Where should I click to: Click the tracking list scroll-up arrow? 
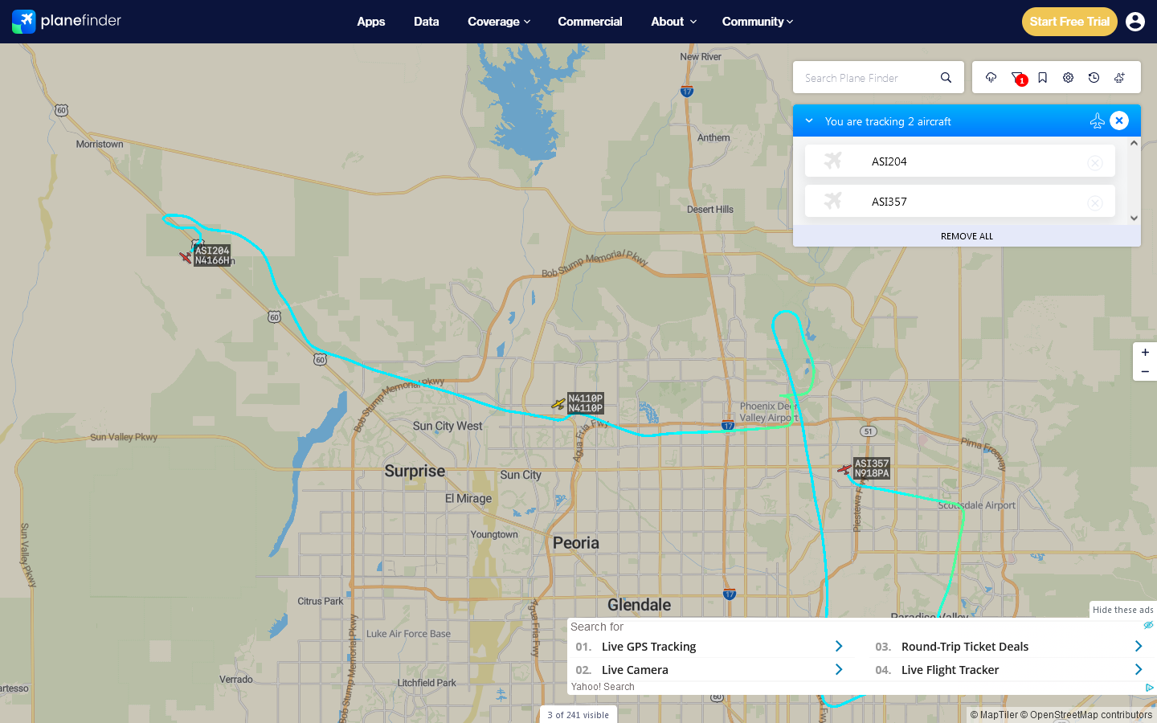(1134, 143)
